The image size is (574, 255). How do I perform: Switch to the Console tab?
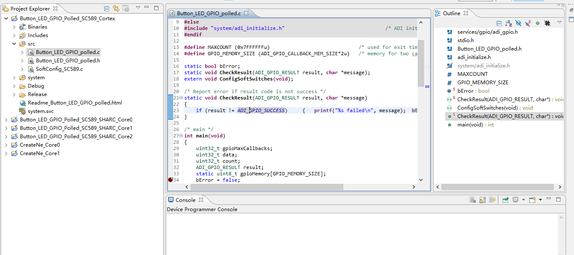(186, 200)
